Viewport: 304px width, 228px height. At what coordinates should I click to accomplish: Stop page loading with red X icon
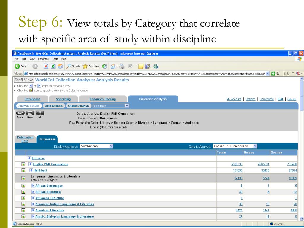(45, 66)
